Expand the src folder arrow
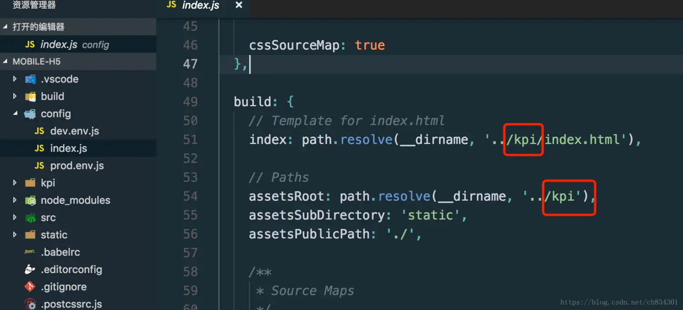This screenshot has width=683, height=310. click(15, 217)
